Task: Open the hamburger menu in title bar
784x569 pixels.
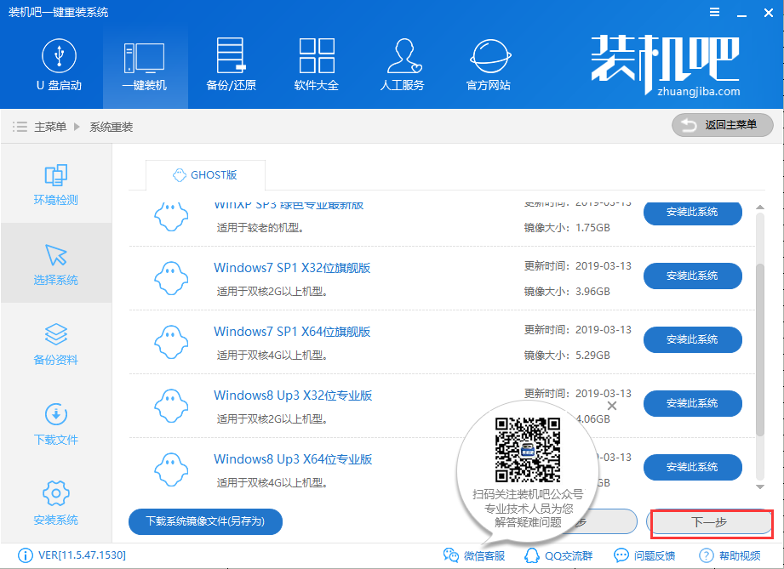Action: [x=715, y=12]
